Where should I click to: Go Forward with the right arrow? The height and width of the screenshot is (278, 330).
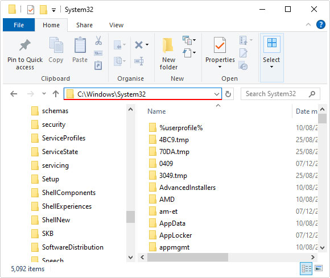pos(31,94)
